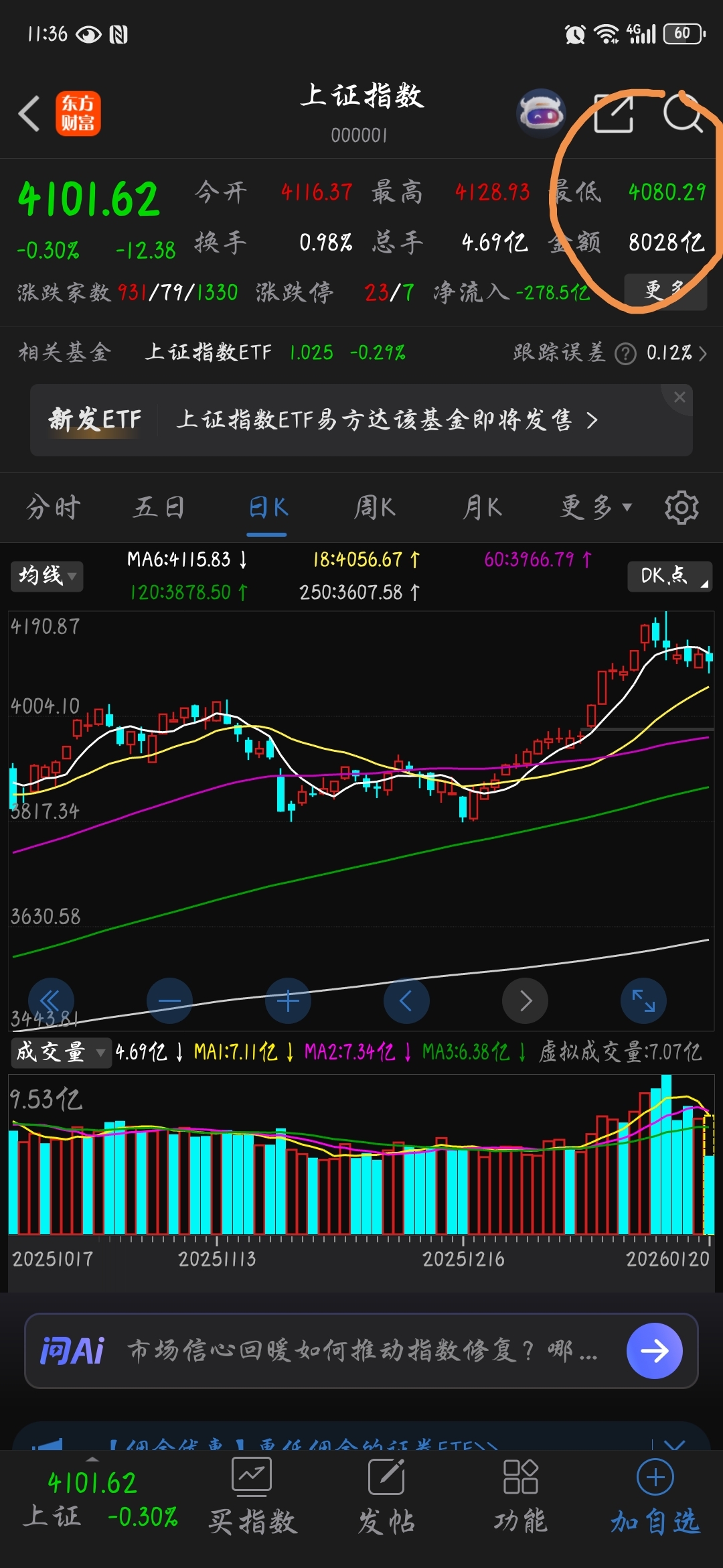Open the 东方财富 logo icon
Image resolution: width=723 pixels, height=1568 pixels.
click(78, 113)
